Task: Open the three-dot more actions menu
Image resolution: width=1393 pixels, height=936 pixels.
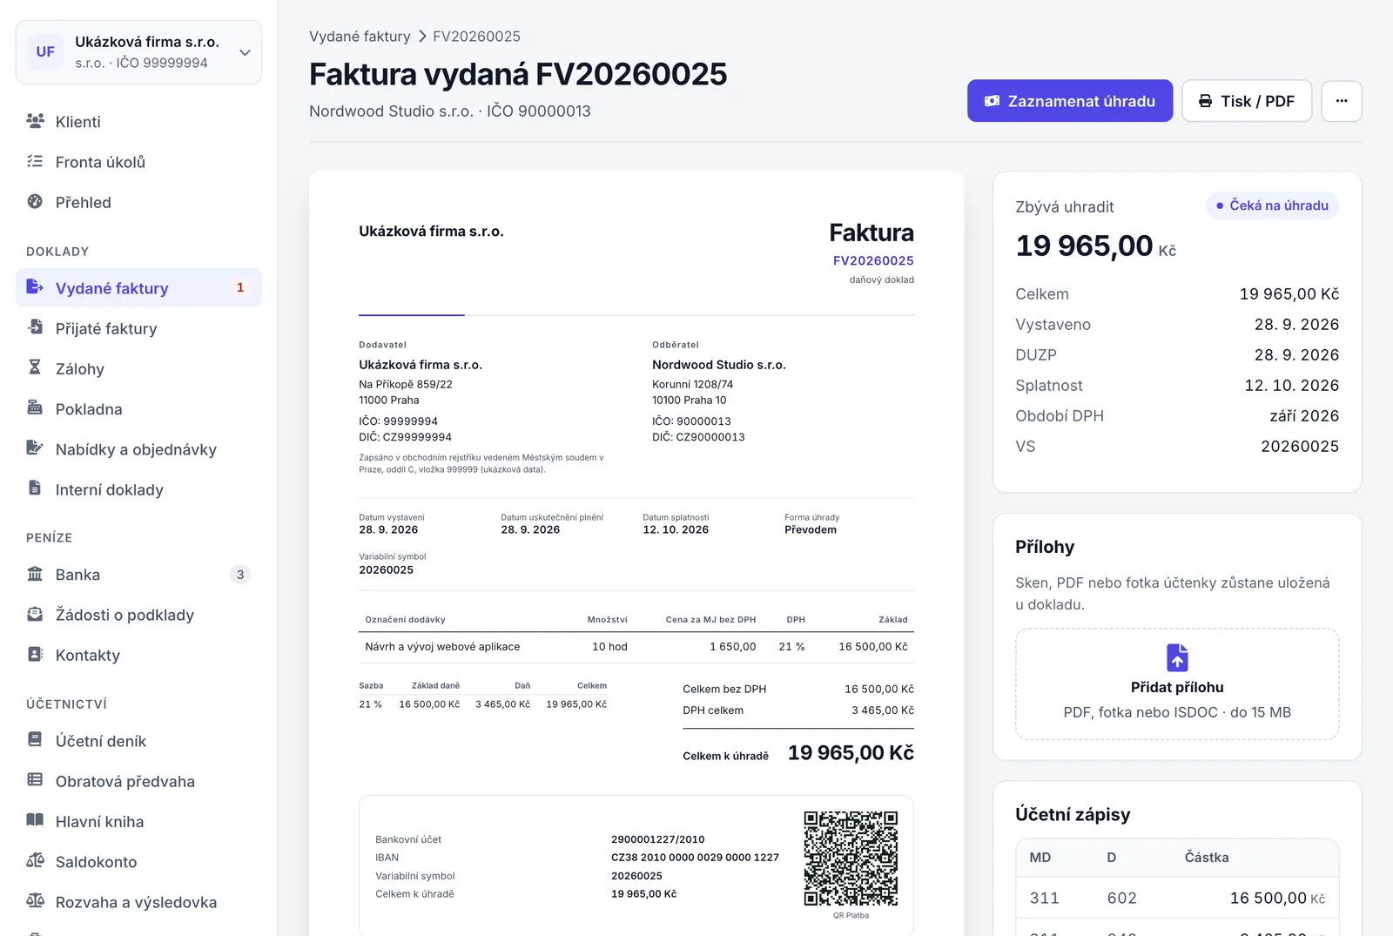Action: click(x=1342, y=101)
